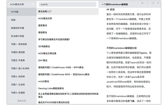The width and height of the screenshot is (168, 105).
Task: Open the article 3D寻路算法
Action: point(67,46)
